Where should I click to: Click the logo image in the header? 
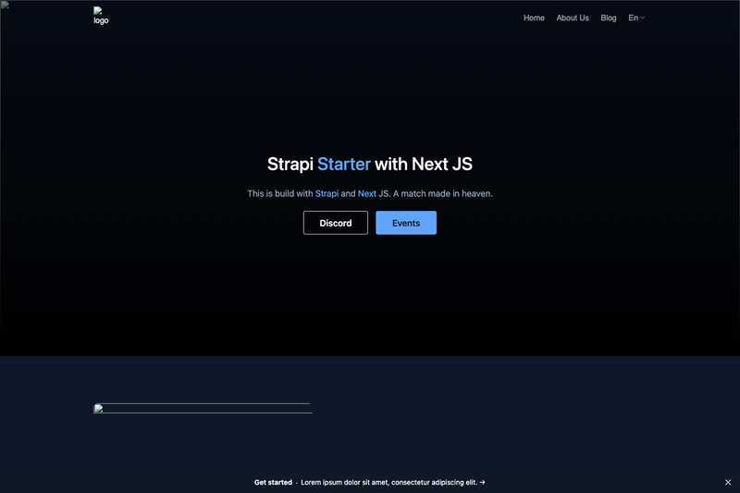tap(101, 16)
